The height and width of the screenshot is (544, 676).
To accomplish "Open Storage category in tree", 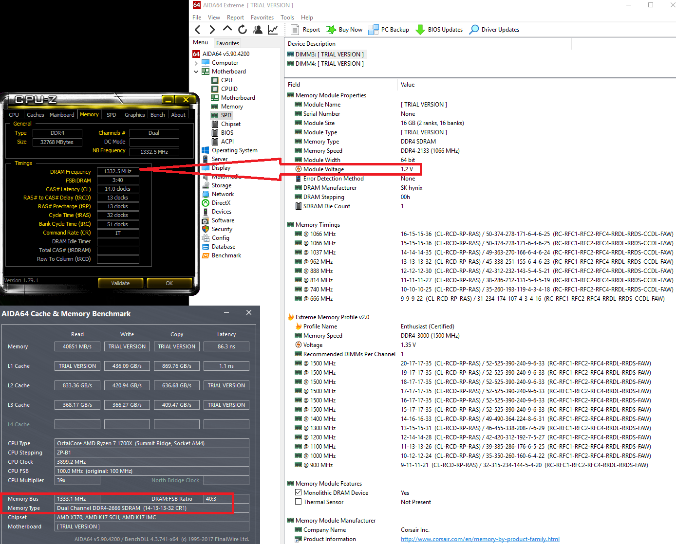I will pyautogui.click(x=217, y=185).
